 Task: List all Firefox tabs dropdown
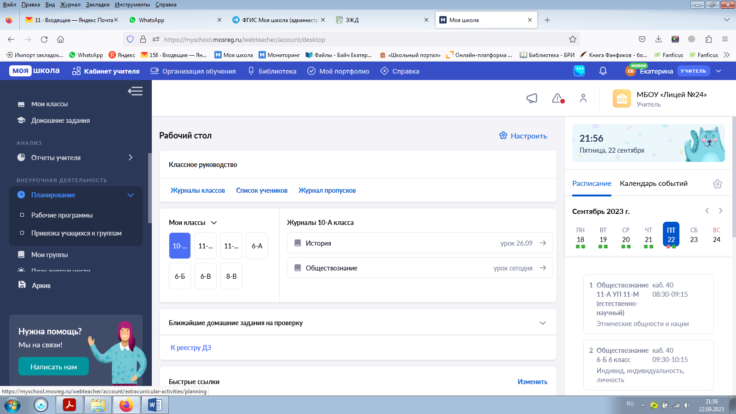(x=727, y=20)
